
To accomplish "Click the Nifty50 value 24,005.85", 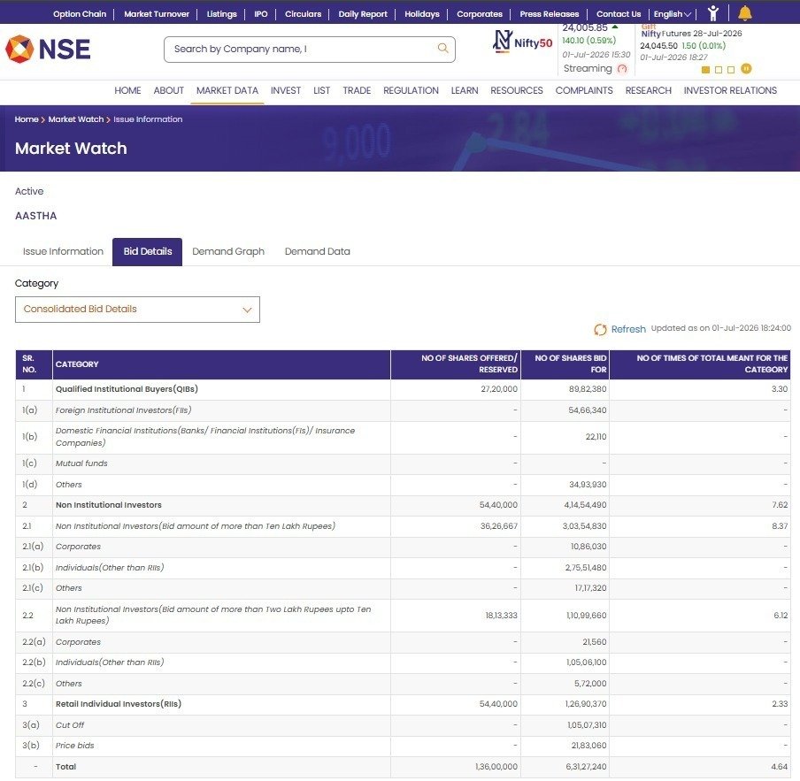I will coord(585,28).
